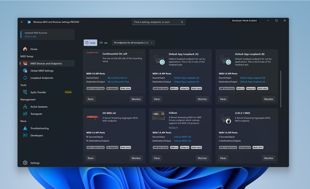Open SysEx Transfer icon
Image resolution: width=310 pixels, height=189 pixels.
[x=25, y=92]
